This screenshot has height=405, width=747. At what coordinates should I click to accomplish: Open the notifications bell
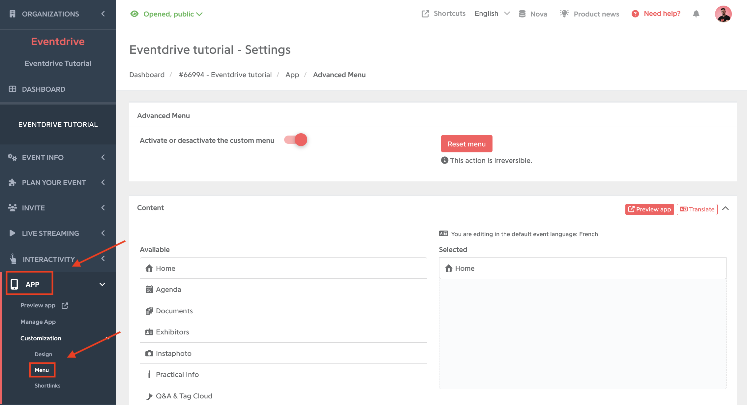(x=696, y=14)
